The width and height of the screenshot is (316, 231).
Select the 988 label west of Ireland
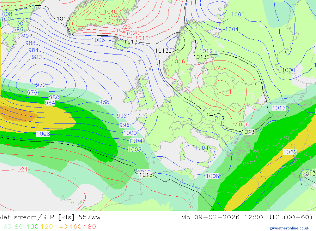[x=104, y=102]
